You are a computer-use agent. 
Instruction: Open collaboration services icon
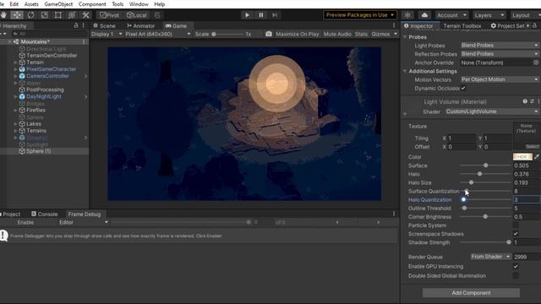[x=407, y=15]
